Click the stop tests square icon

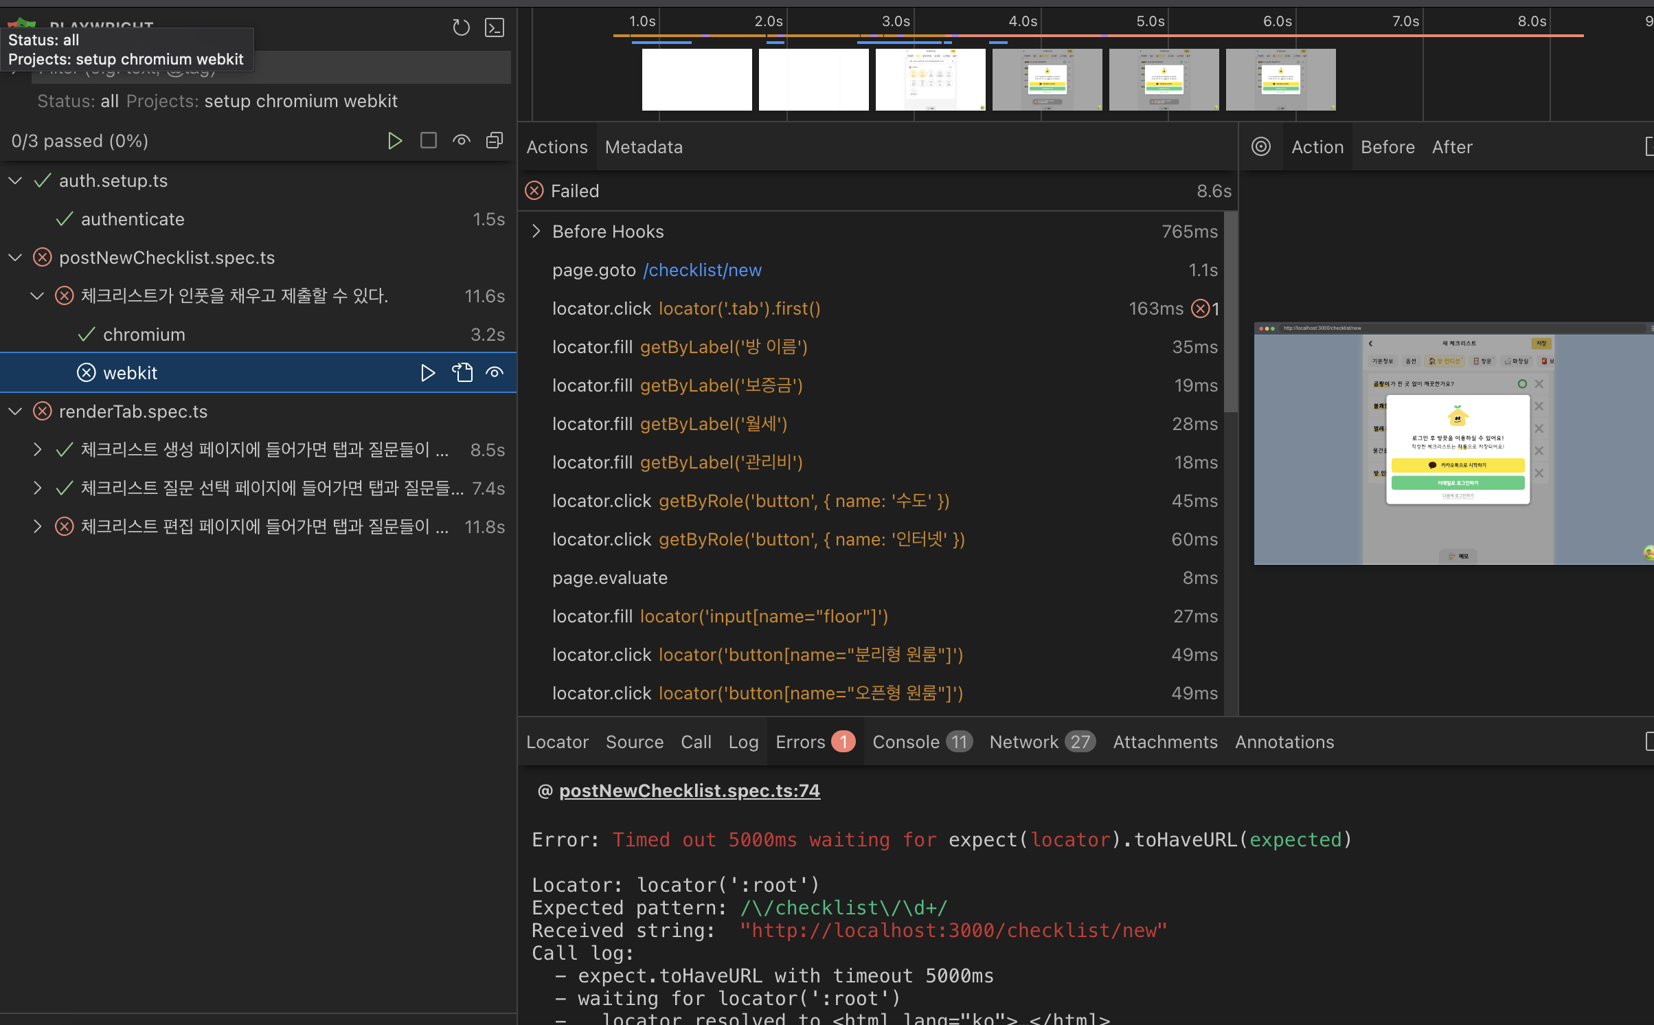point(428,141)
